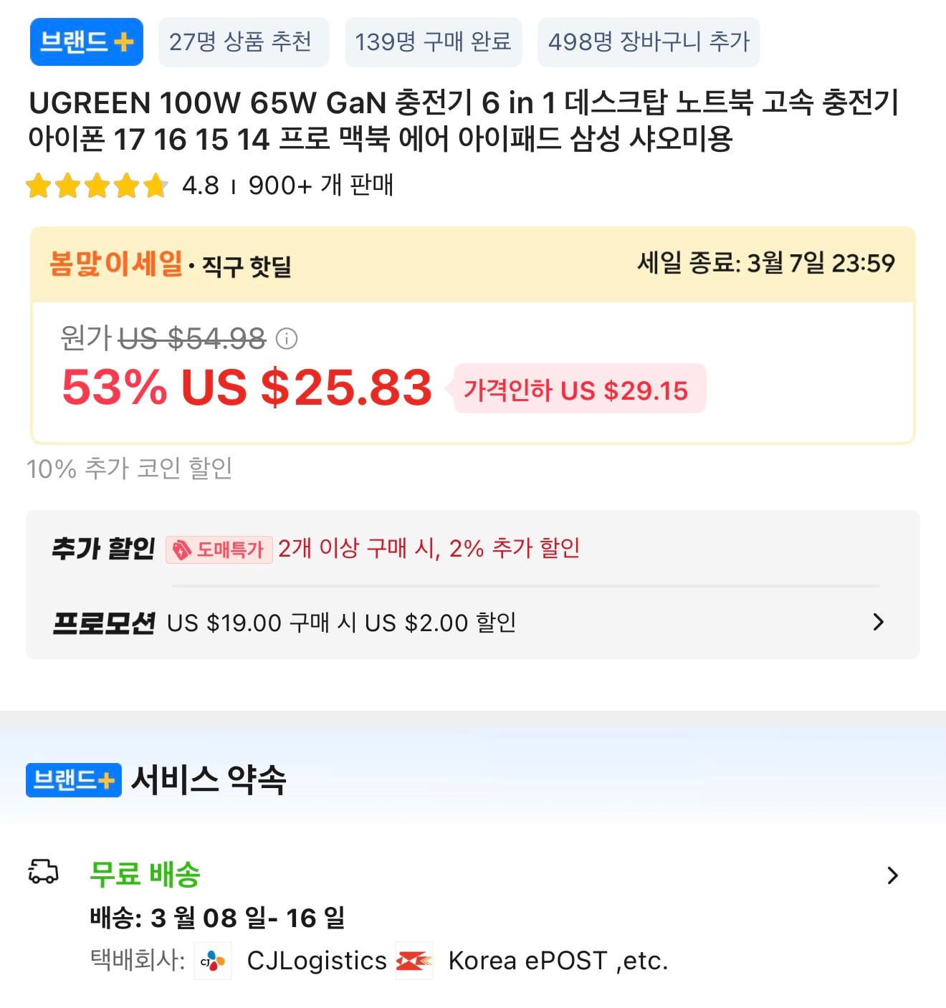Tap the five-star rating icons
Viewport: 946px width, 1008px height.
(96, 186)
